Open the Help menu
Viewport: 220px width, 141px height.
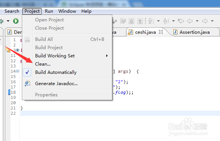coord(86,11)
